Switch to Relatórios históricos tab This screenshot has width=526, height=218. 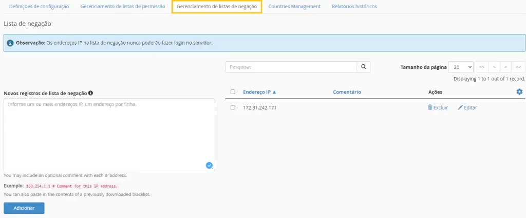354,6
